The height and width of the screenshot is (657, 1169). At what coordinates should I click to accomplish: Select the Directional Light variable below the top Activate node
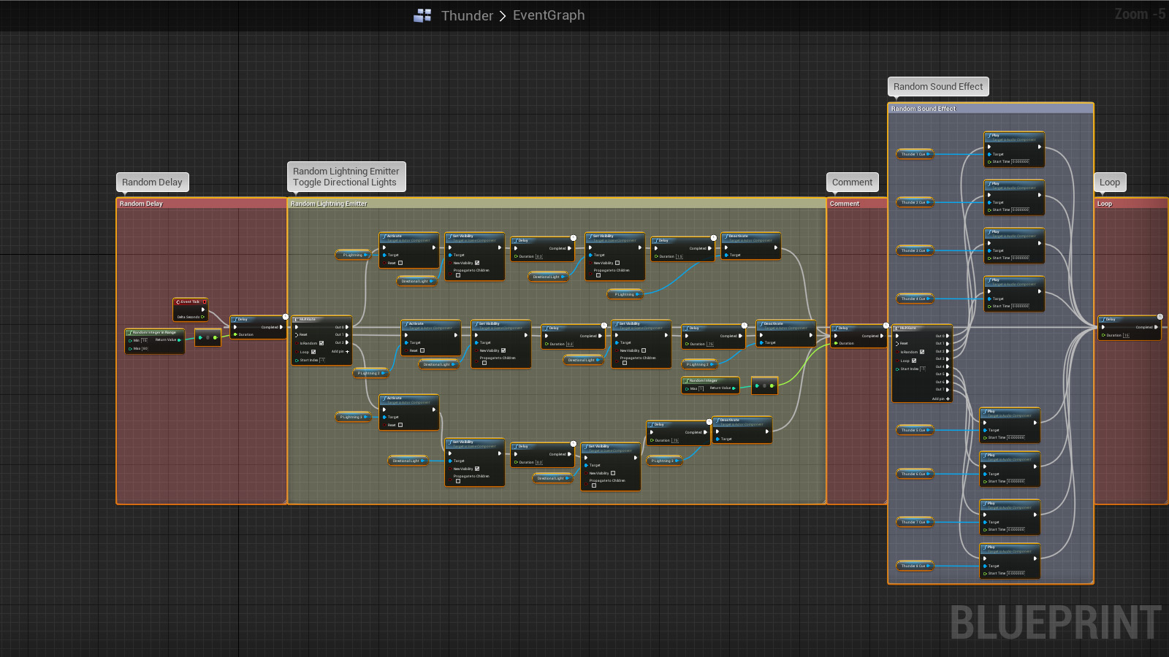coord(416,281)
